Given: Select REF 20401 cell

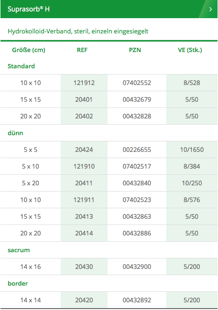Looking at the screenshot, I should coord(84,99).
